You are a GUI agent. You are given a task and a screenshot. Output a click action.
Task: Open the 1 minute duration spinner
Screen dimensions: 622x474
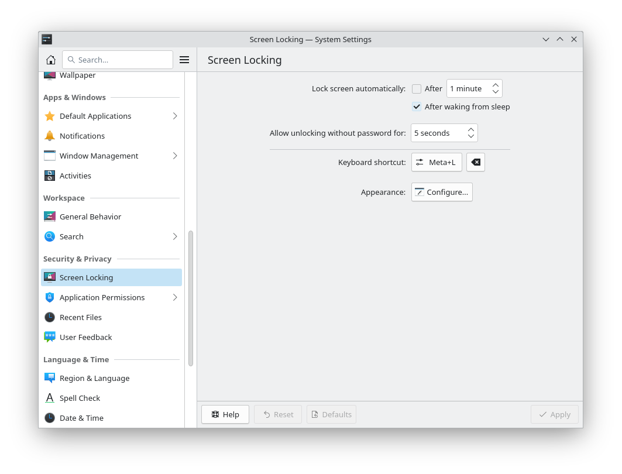pyautogui.click(x=496, y=88)
